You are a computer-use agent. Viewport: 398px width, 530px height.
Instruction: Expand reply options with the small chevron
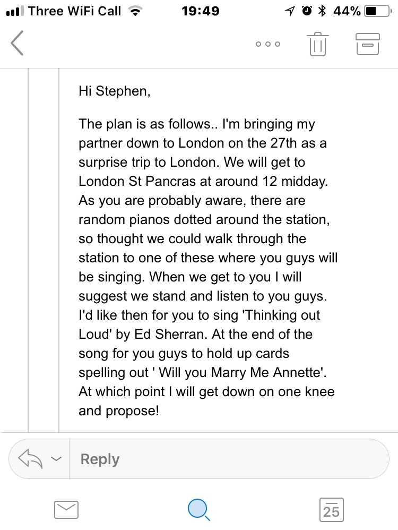[56, 459]
